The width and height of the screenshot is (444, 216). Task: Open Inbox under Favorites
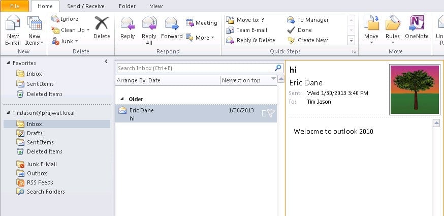tap(29, 74)
